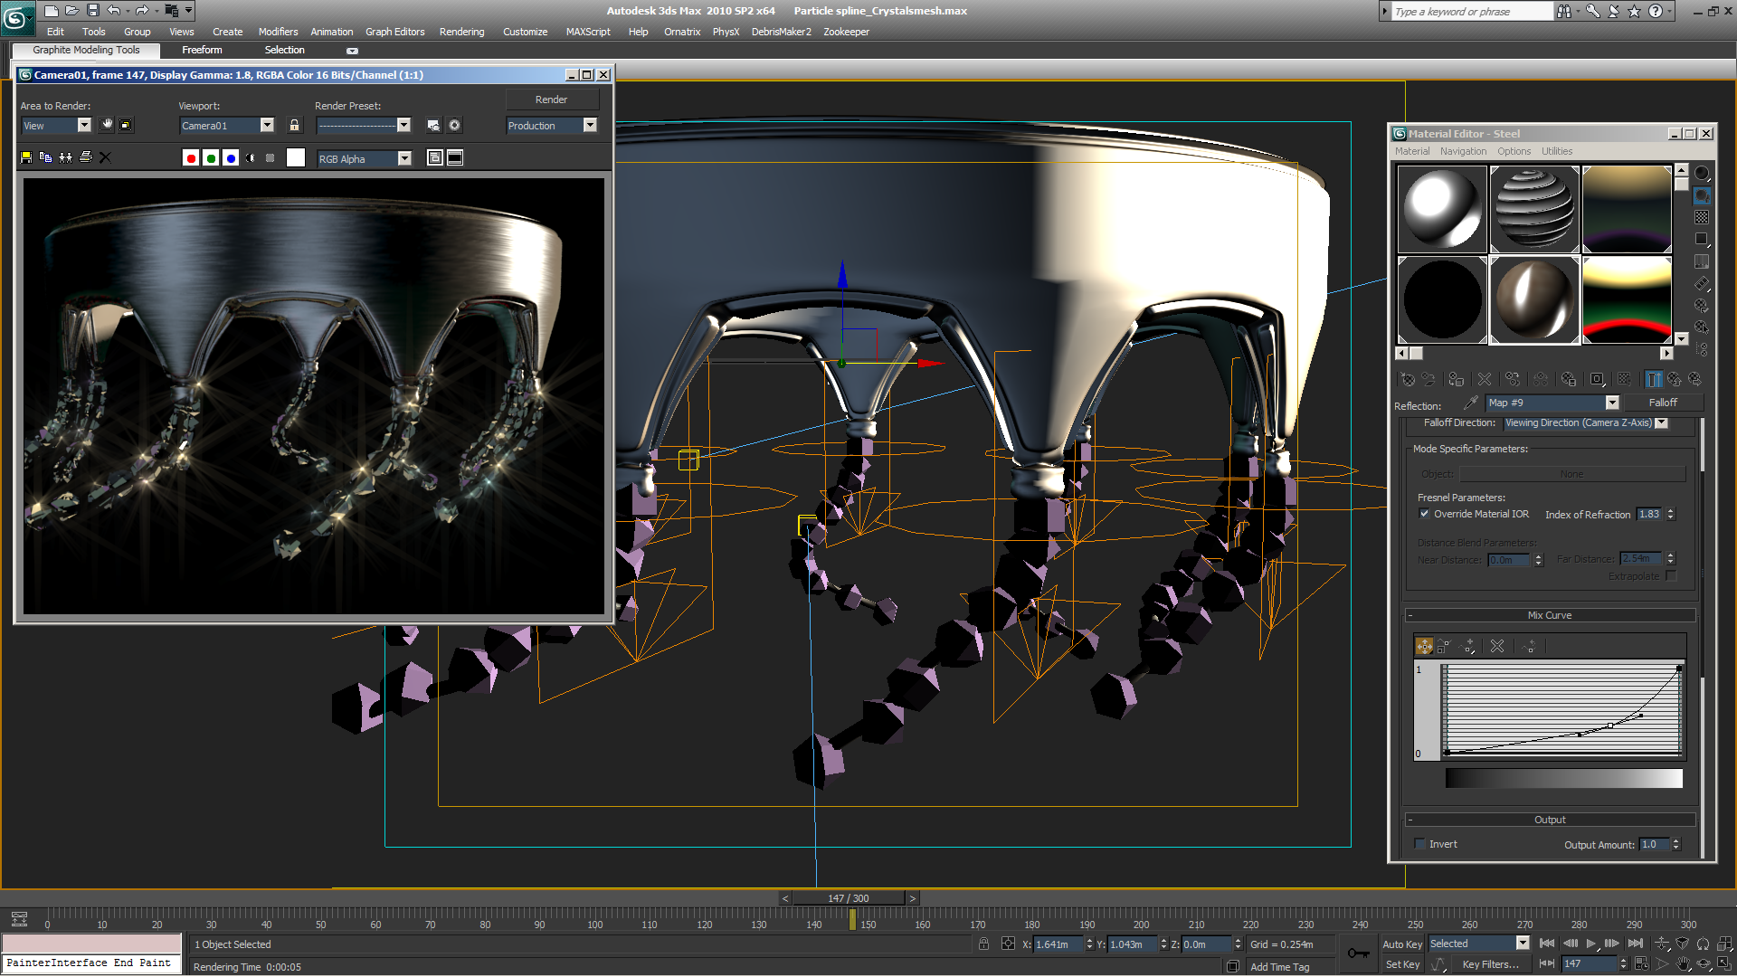1737x977 pixels.
Task: Switch to the Freeform tab
Action: [x=202, y=51]
